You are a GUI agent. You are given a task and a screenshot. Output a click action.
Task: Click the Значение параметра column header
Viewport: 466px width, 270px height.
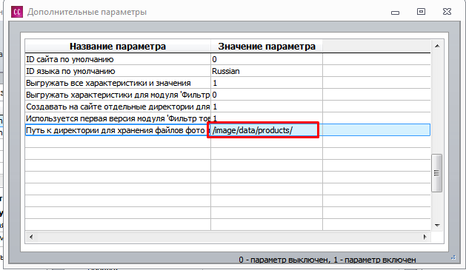pos(267,47)
